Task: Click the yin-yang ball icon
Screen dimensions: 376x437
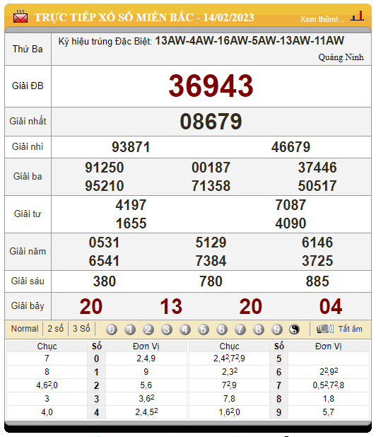Action: pos(295,330)
